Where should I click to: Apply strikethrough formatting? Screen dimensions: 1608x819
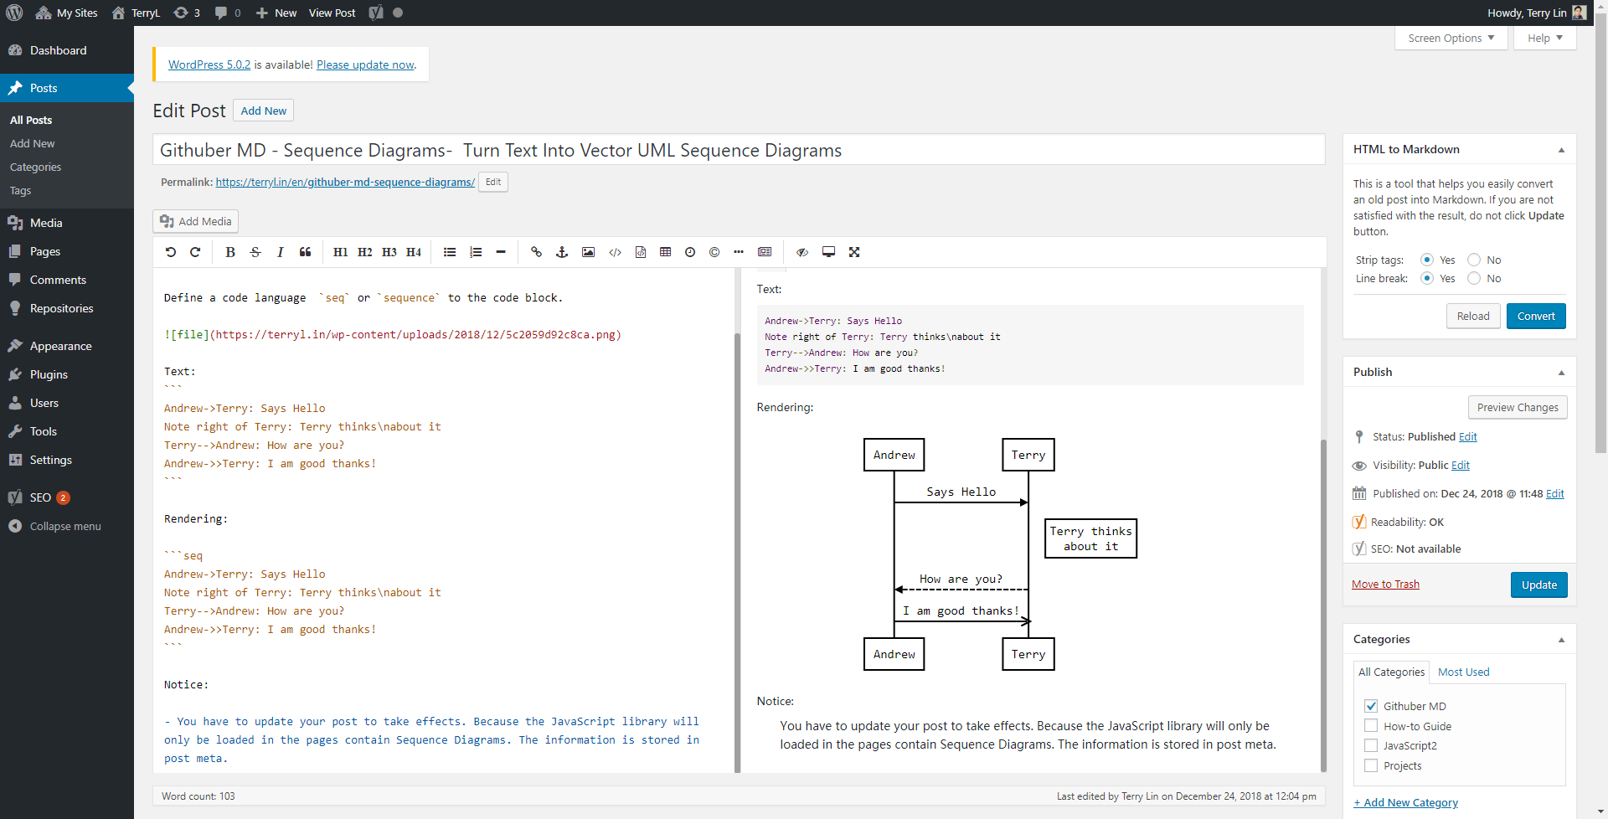coord(255,252)
